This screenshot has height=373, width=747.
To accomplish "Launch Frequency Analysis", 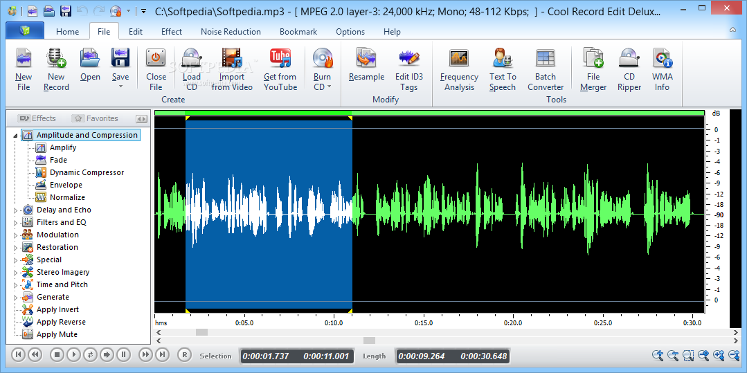I will tap(459, 70).
